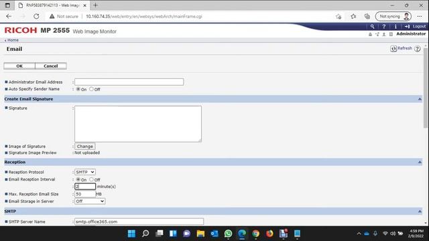Click the Cancel button
The image size is (429, 241).
[51, 66]
